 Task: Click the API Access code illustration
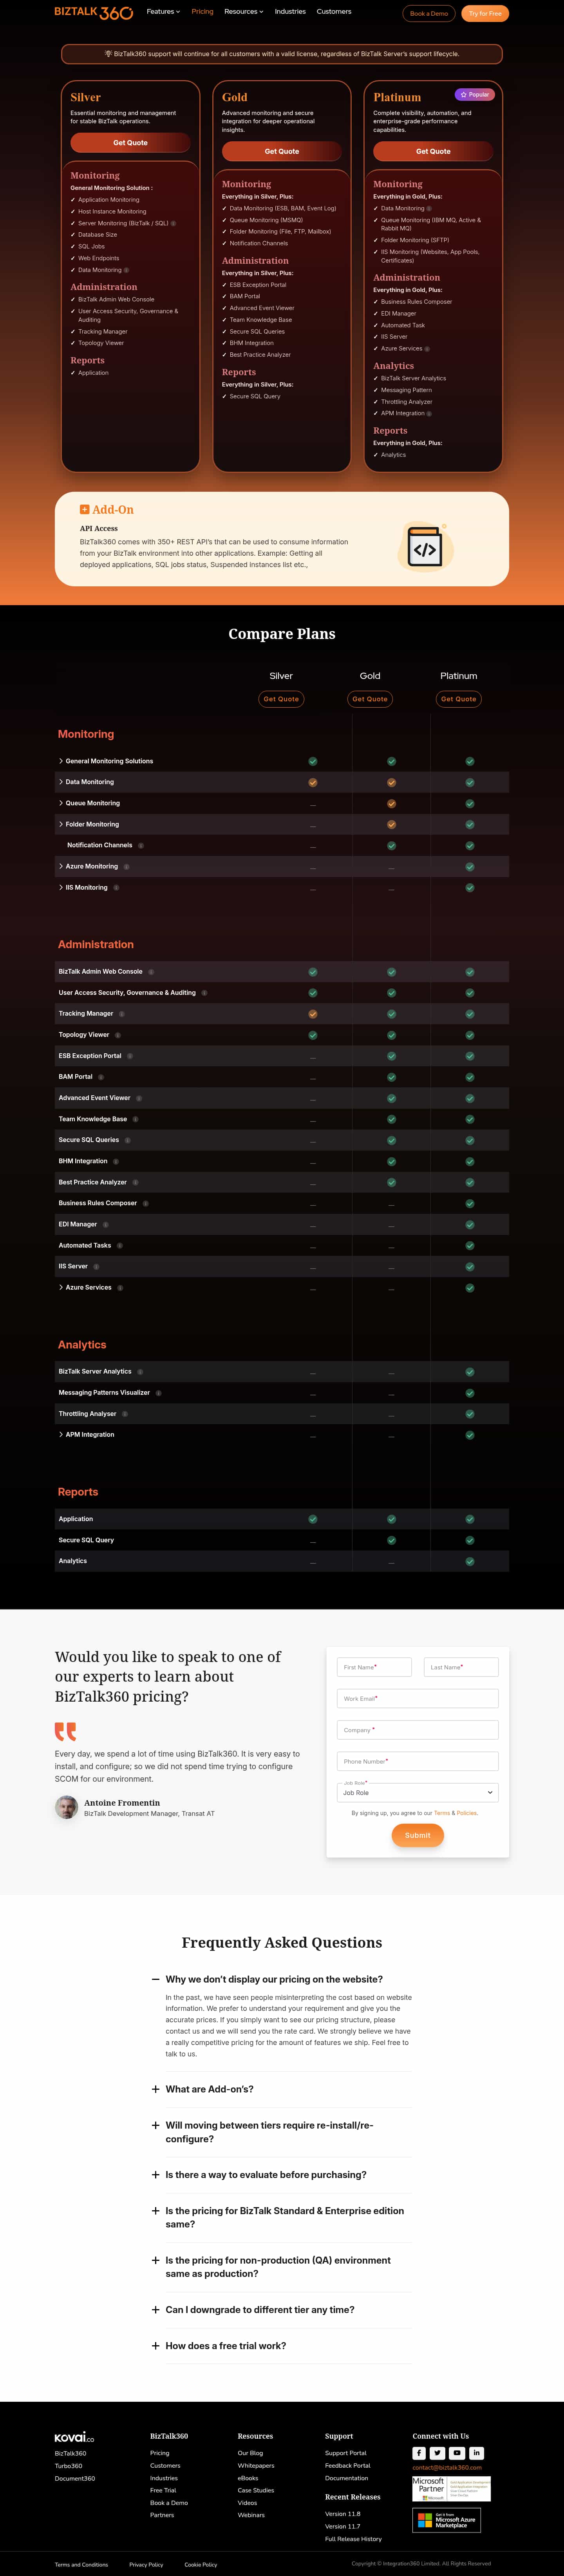coord(425,547)
